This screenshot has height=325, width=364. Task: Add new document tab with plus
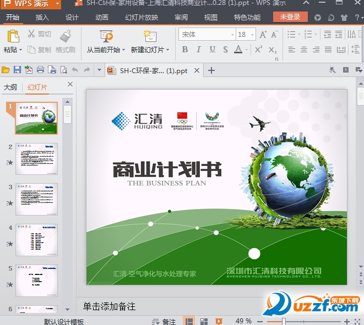[211, 70]
